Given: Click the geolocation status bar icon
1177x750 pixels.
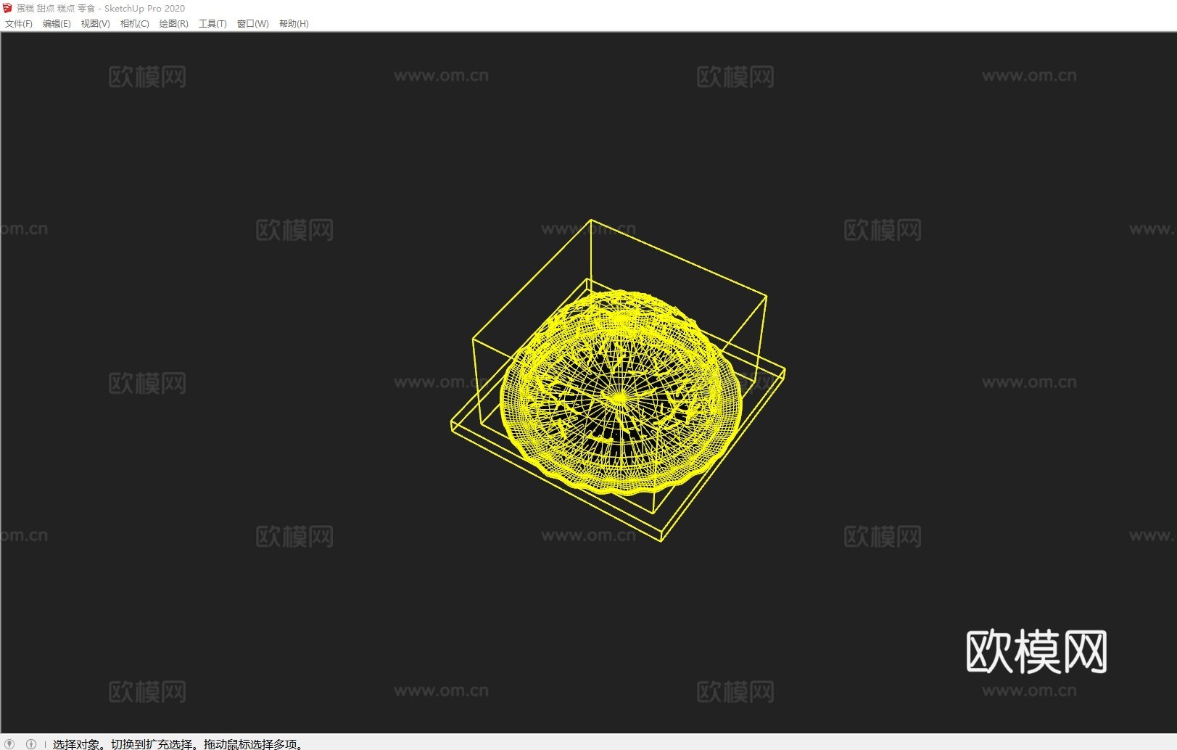Looking at the screenshot, I should (9, 743).
